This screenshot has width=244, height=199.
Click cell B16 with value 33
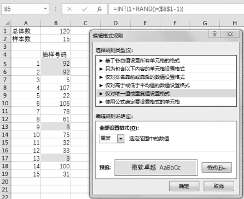point(56,150)
